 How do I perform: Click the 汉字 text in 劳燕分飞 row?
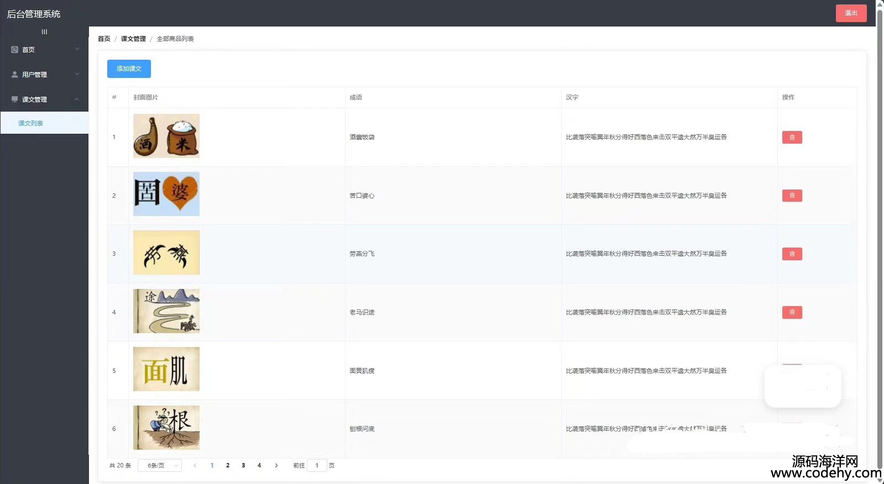(x=646, y=254)
